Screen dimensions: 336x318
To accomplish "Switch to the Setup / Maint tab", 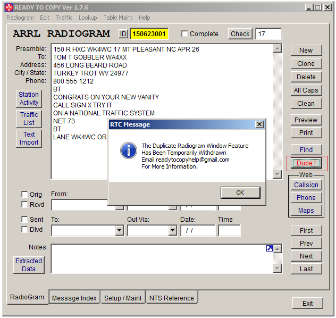I will point(123,298).
